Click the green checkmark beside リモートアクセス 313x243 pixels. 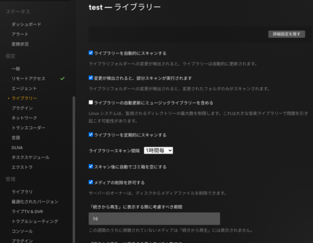63,79
